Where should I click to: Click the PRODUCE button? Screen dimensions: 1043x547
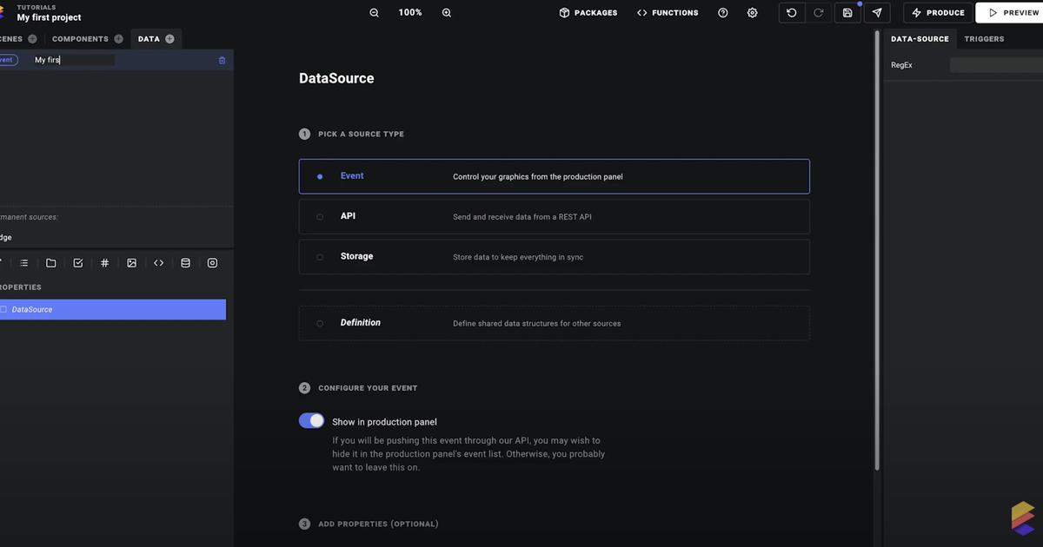(x=937, y=11)
